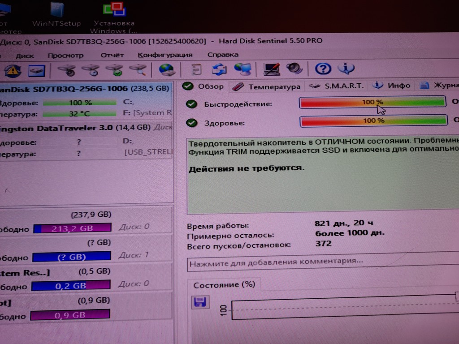Click the monitor with pen configuration icon
Image resolution: width=459 pixels, height=344 pixels.
coord(271,69)
